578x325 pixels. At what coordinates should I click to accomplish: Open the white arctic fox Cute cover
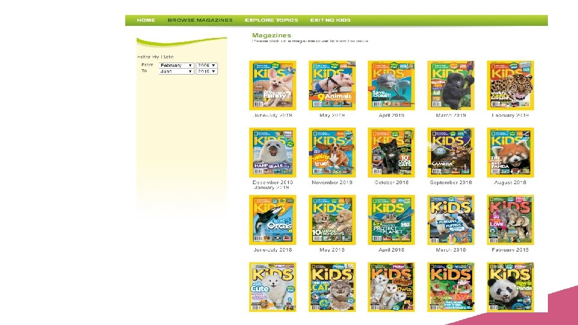[272, 287]
